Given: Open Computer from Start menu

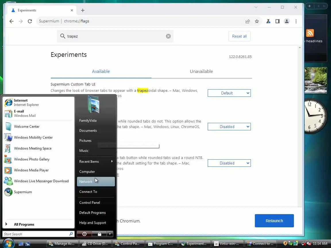Looking at the screenshot, I should [x=96, y=172].
